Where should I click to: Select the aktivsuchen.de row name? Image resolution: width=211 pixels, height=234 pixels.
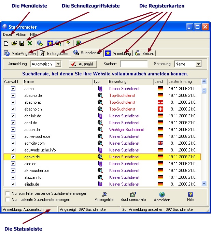pyautogui.click(x=37, y=171)
